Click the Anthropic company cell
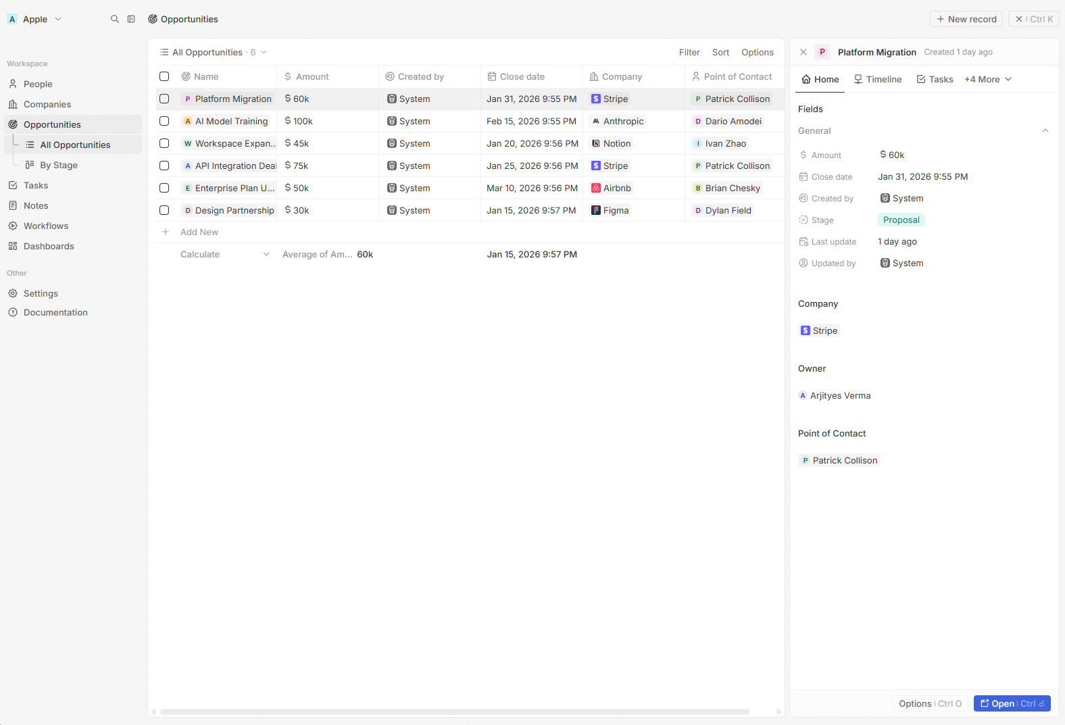 click(x=618, y=121)
